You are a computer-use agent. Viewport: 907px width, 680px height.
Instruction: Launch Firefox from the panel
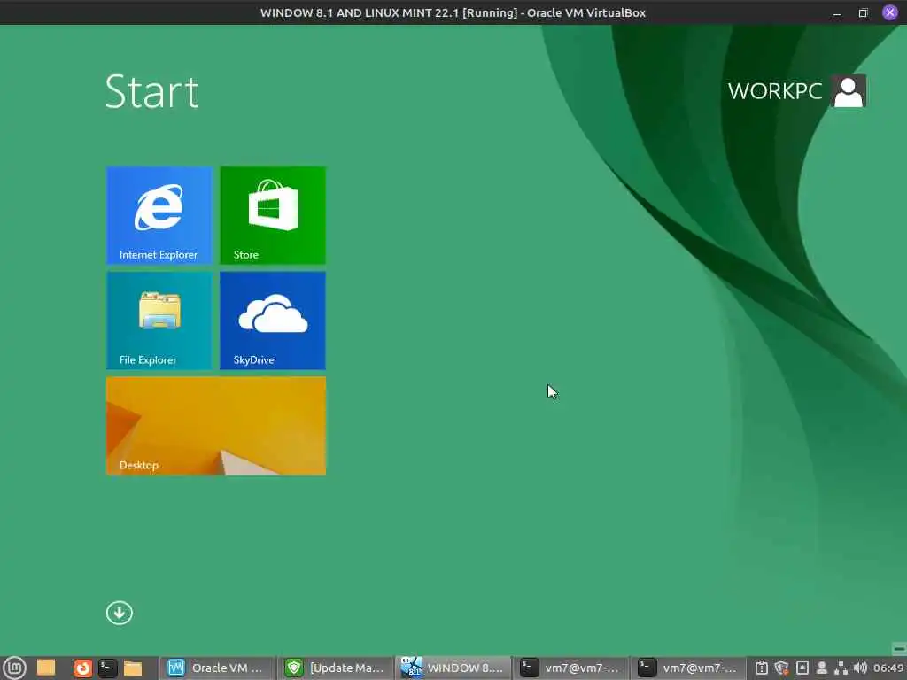[x=82, y=668]
